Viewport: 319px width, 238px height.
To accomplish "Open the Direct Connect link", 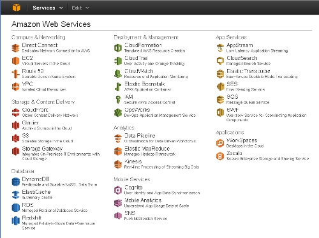I will coord(40,45).
